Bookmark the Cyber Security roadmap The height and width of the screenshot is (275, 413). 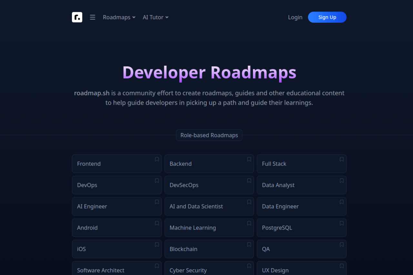249,266
